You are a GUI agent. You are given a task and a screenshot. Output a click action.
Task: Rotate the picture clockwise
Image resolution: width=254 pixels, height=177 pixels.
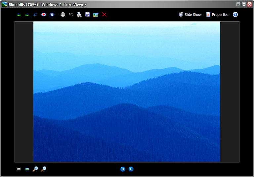(19, 15)
